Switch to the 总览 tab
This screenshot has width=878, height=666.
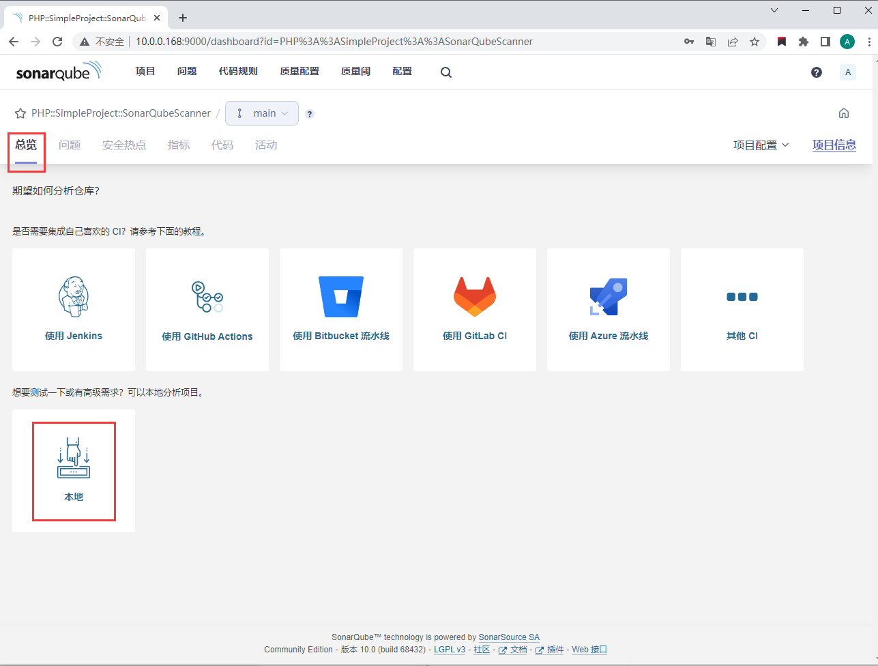(x=26, y=145)
